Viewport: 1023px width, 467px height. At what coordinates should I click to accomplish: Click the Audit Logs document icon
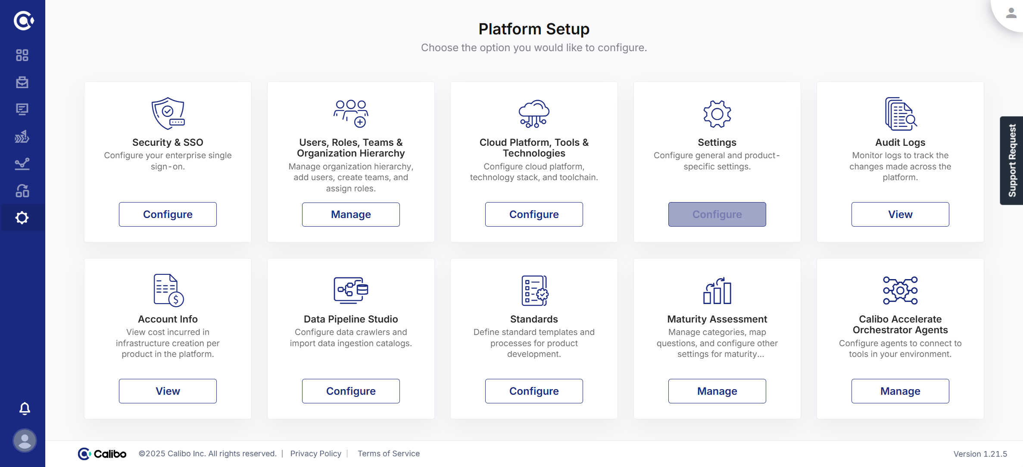tap(900, 114)
